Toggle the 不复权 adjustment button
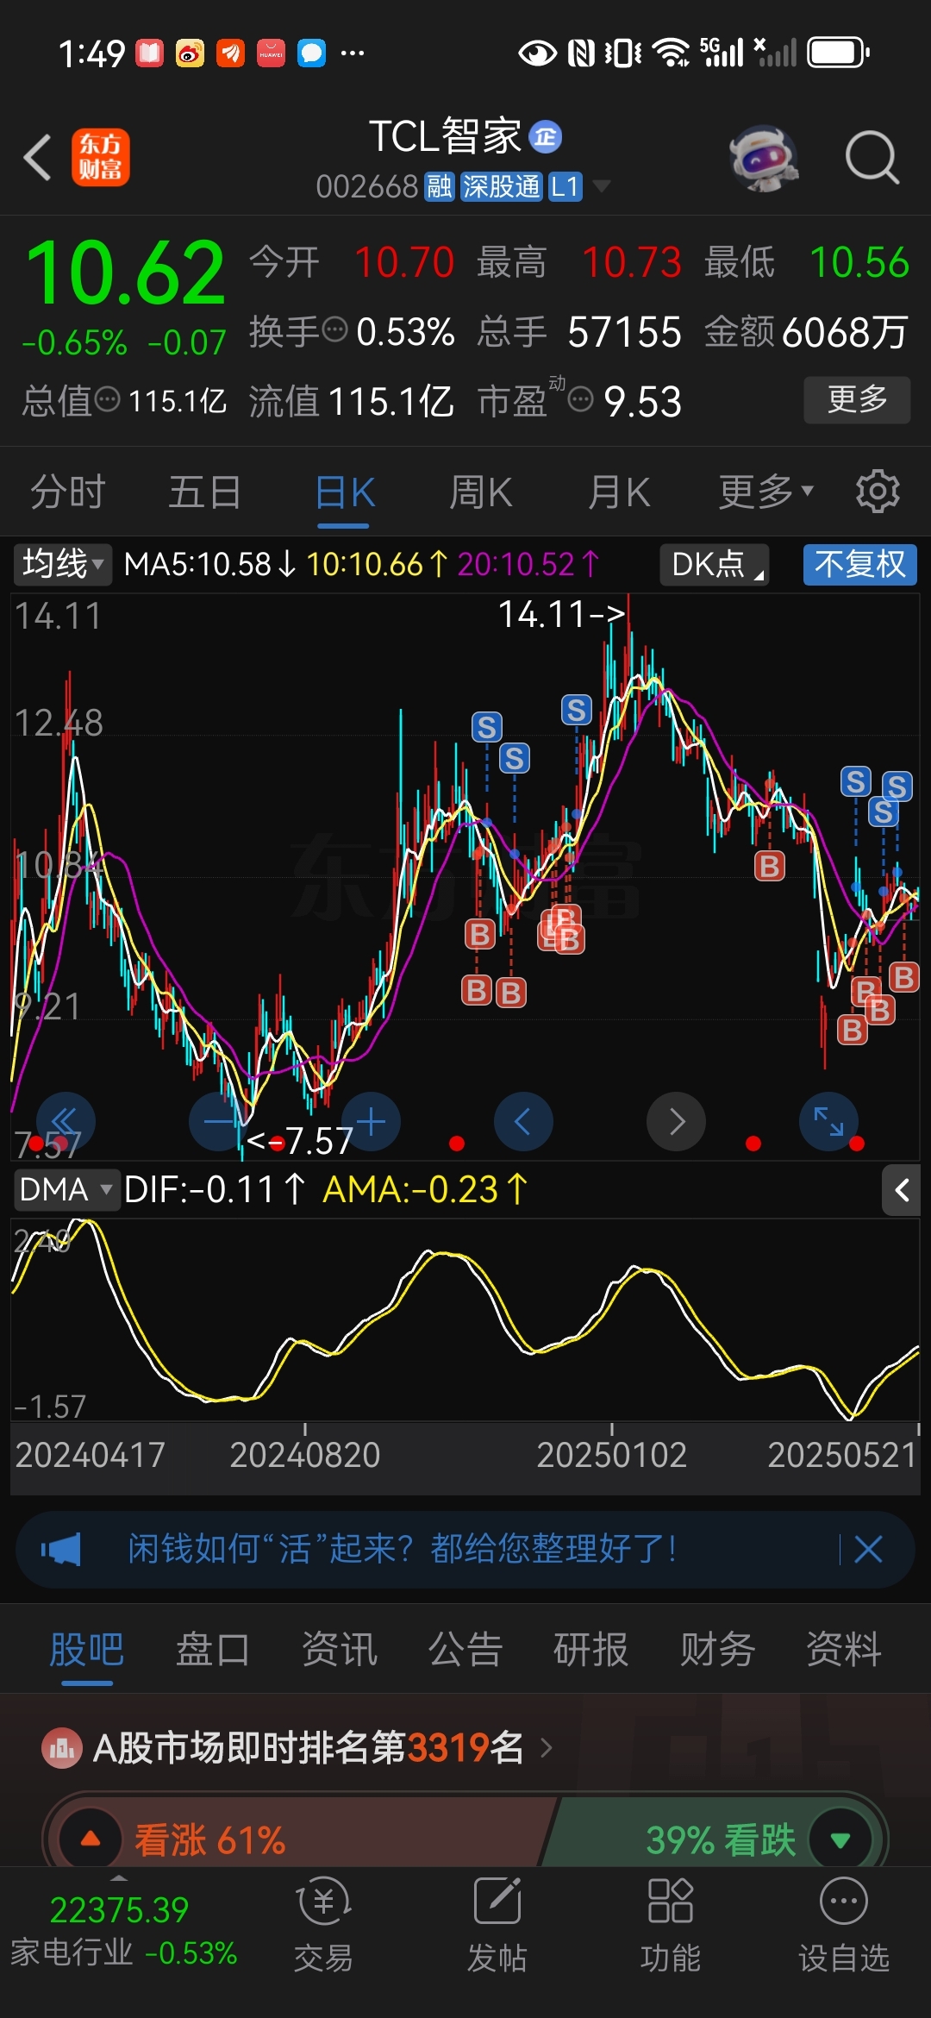The height and width of the screenshot is (2018, 931). (x=860, y=565)
